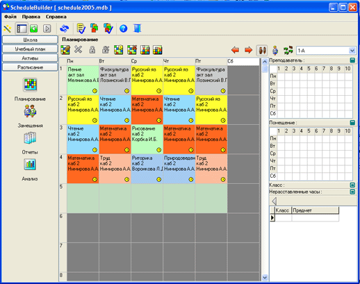Viewport: 360px width, 284px height.
Task: Click the blue exit door icon
Action: pos(138,28)
